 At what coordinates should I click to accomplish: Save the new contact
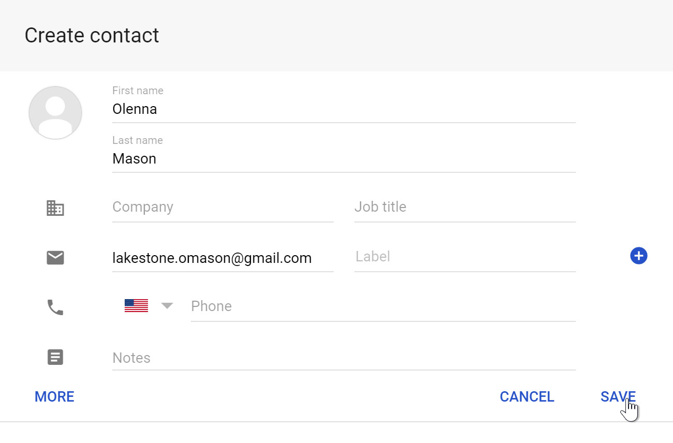point(618,396)
